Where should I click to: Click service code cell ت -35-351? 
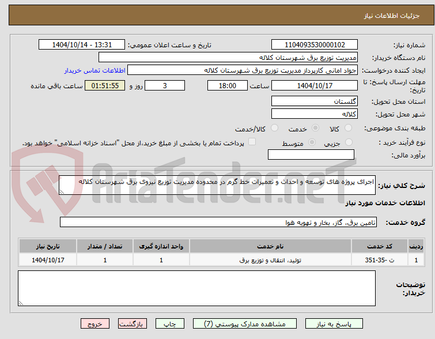point(380,260)
